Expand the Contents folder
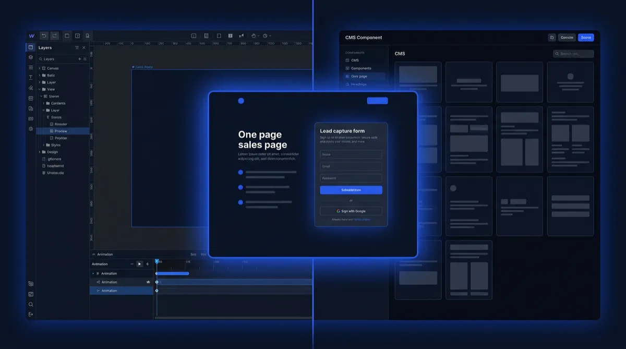 point(43,103)
